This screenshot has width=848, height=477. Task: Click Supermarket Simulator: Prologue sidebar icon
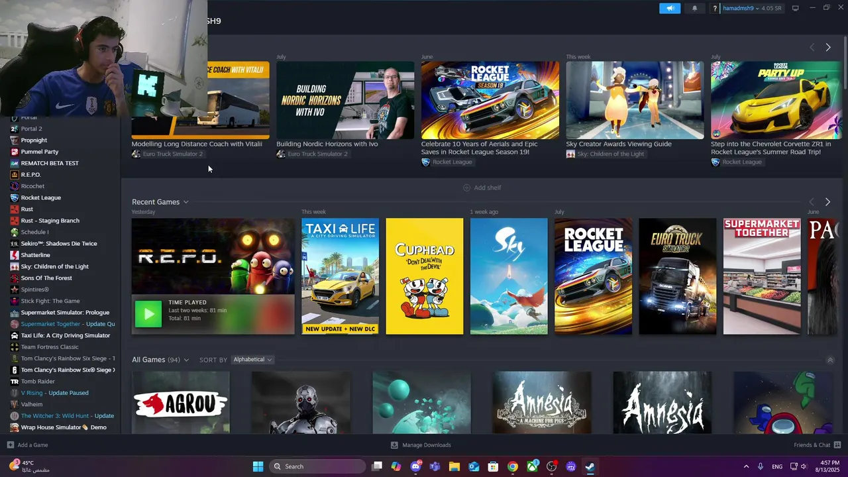[x=15, y=313]
